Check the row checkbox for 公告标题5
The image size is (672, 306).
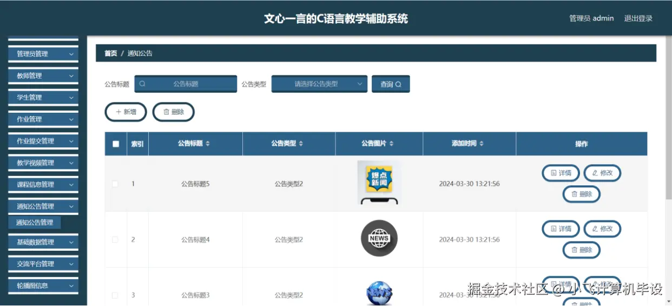115,184
